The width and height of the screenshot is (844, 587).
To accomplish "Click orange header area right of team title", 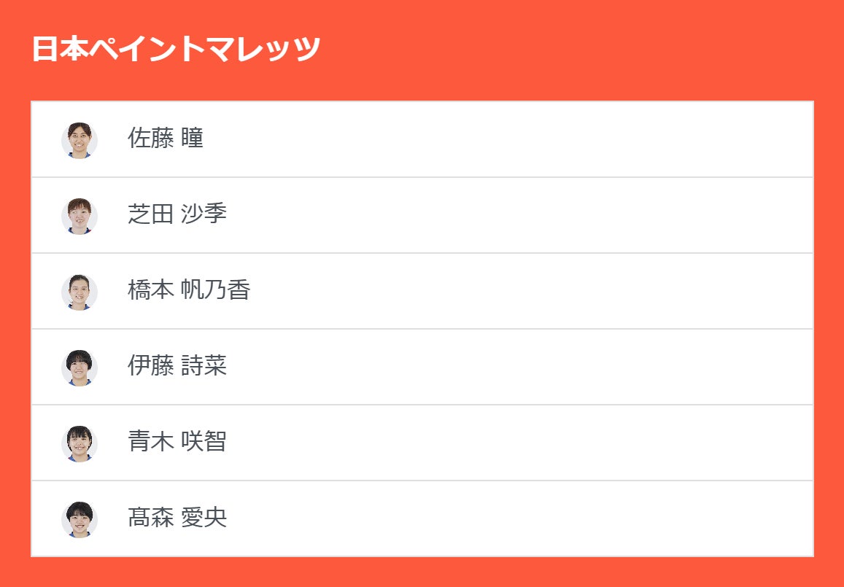I will pos(584,50).
